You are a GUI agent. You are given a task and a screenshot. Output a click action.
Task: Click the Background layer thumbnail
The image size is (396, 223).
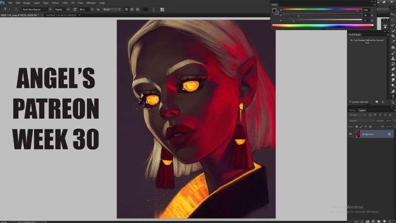357,134
